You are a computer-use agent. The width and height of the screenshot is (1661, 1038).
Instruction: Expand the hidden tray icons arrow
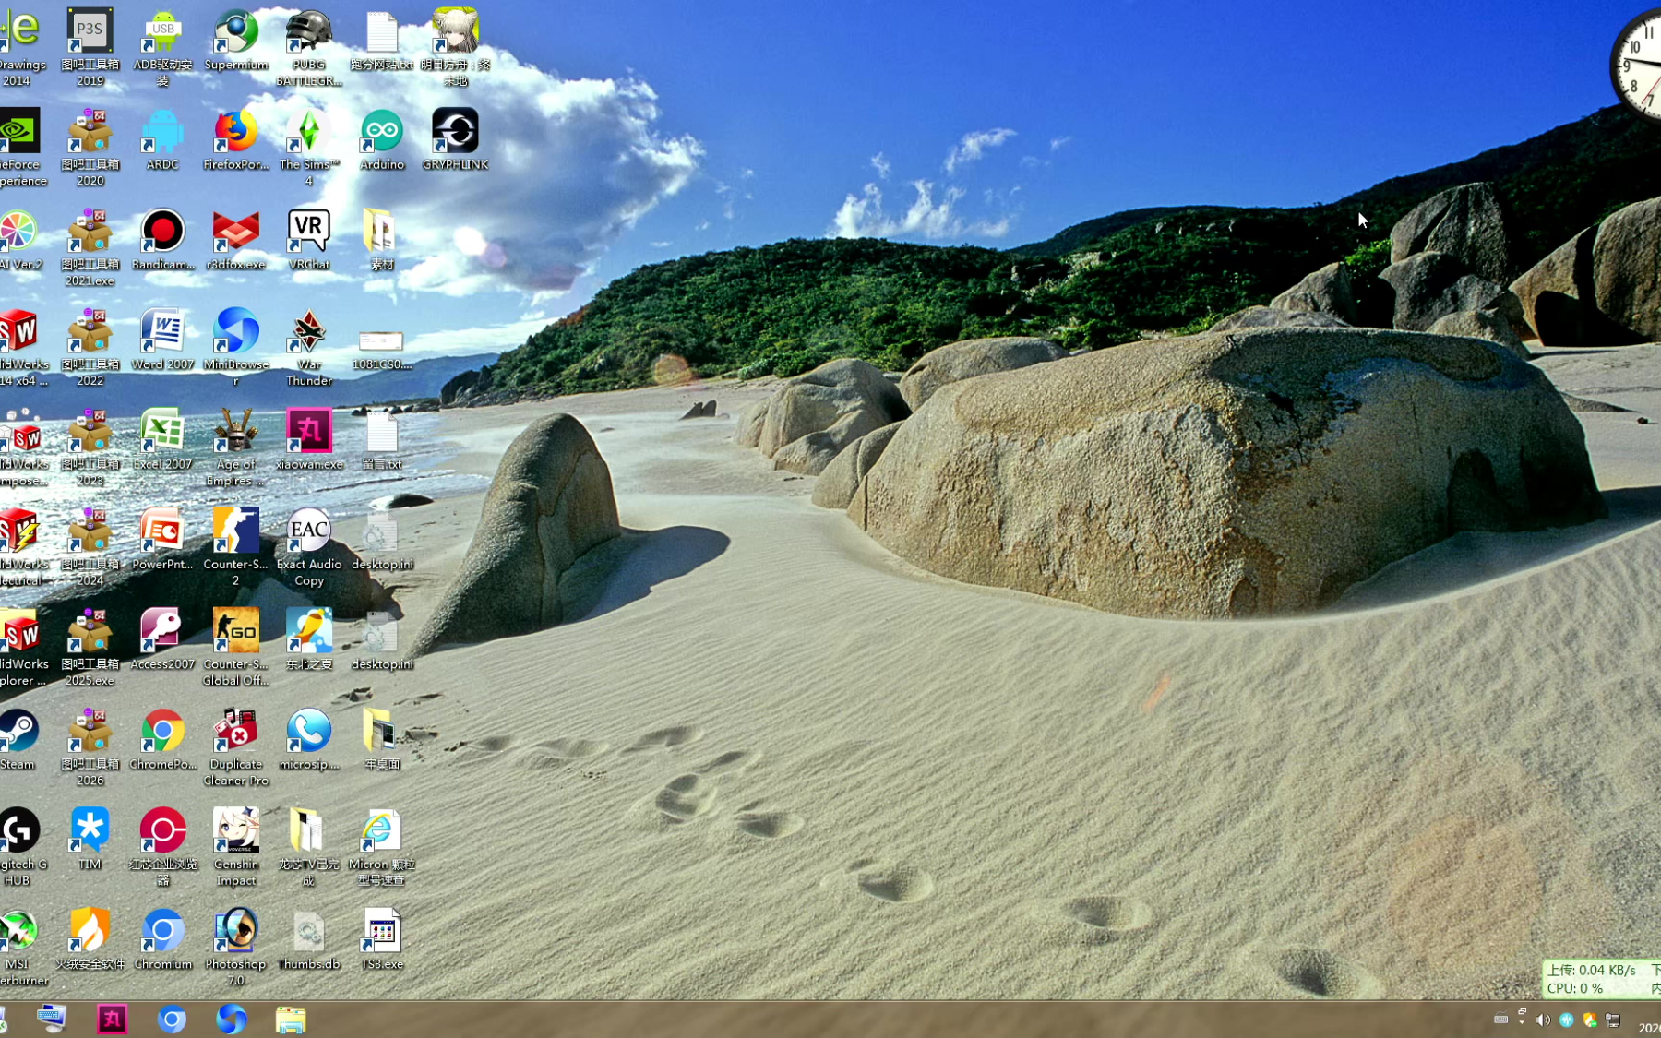[1522, 1020]
